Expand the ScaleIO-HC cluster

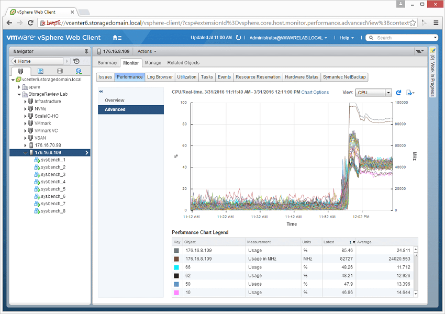click(x=25, y=116)
